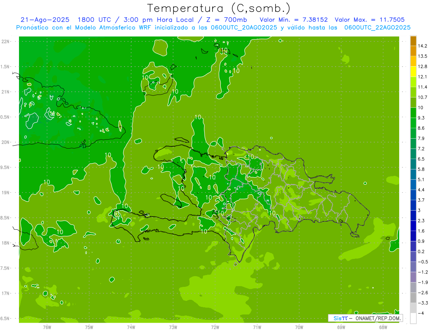The image size is (430, 332).
Task: Click the '13.5' color scale label
Action: 422,56
